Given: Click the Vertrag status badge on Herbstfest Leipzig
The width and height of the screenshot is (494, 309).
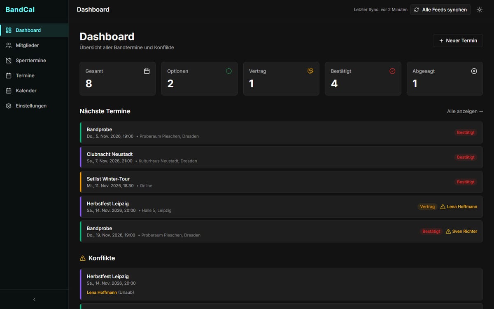Looking at the screenshot, I should pos(427,207).
